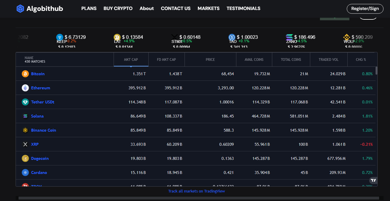Sort by MKT CAP column

click(131, 59)
